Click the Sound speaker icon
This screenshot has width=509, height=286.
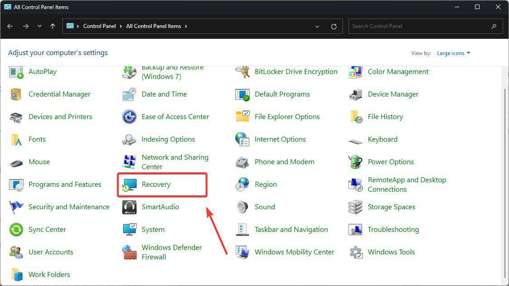click(243, 207)
